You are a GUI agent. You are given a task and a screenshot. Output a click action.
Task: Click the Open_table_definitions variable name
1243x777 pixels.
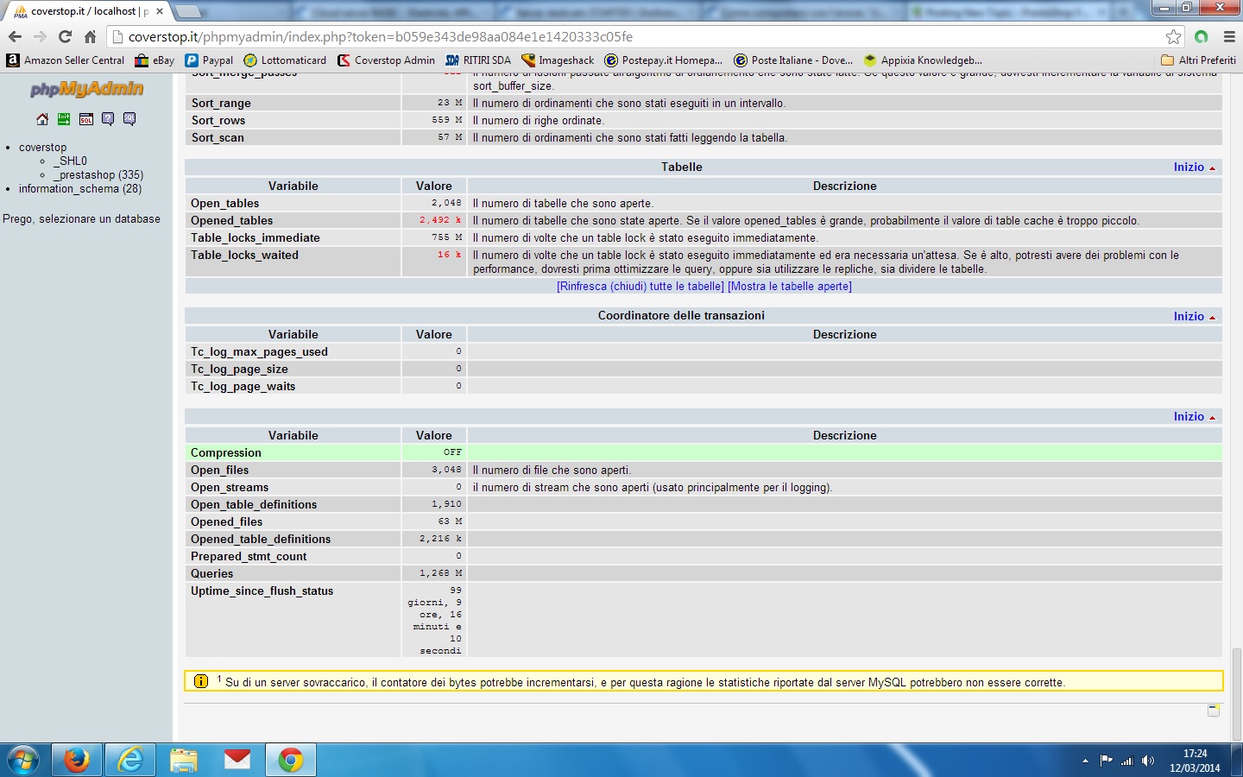click(254, 505)
